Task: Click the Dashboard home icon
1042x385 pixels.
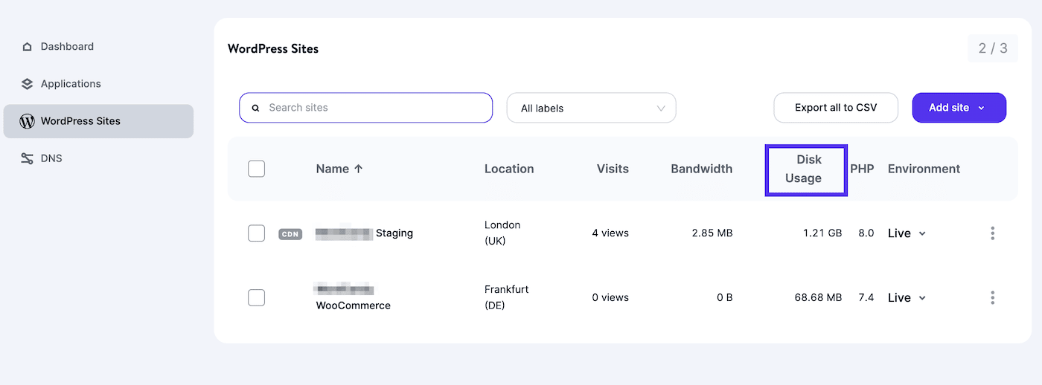Action: click(x=28, y=47)
